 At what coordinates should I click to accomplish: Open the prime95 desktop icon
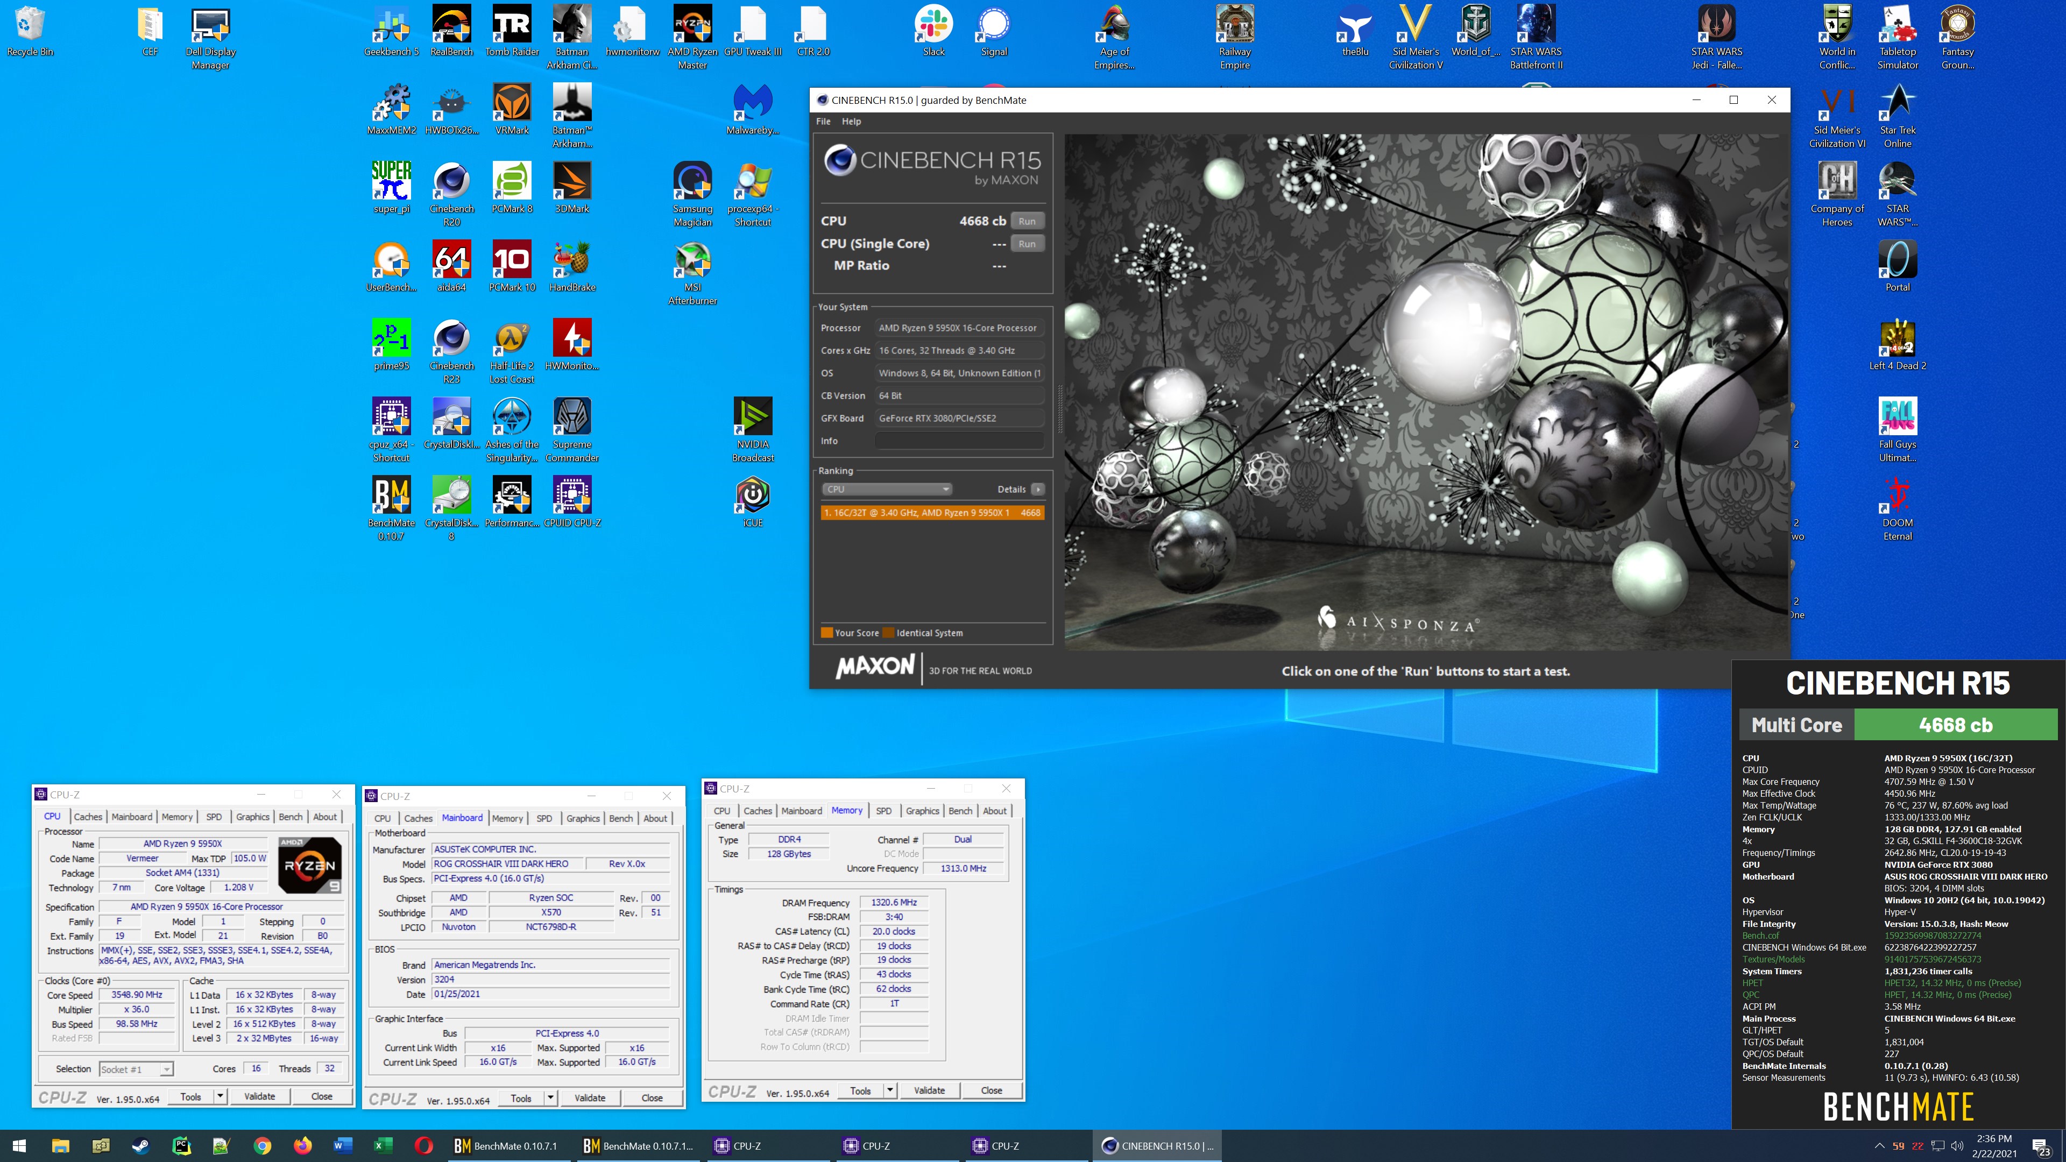391,345
